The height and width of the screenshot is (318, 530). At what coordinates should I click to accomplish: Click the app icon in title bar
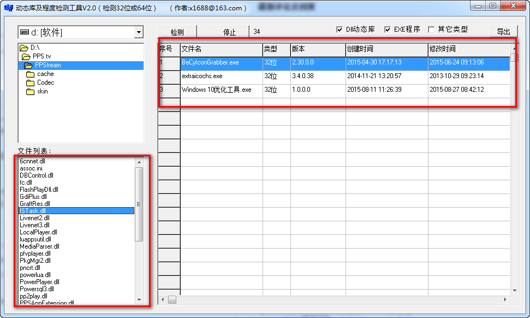point(8,8)
